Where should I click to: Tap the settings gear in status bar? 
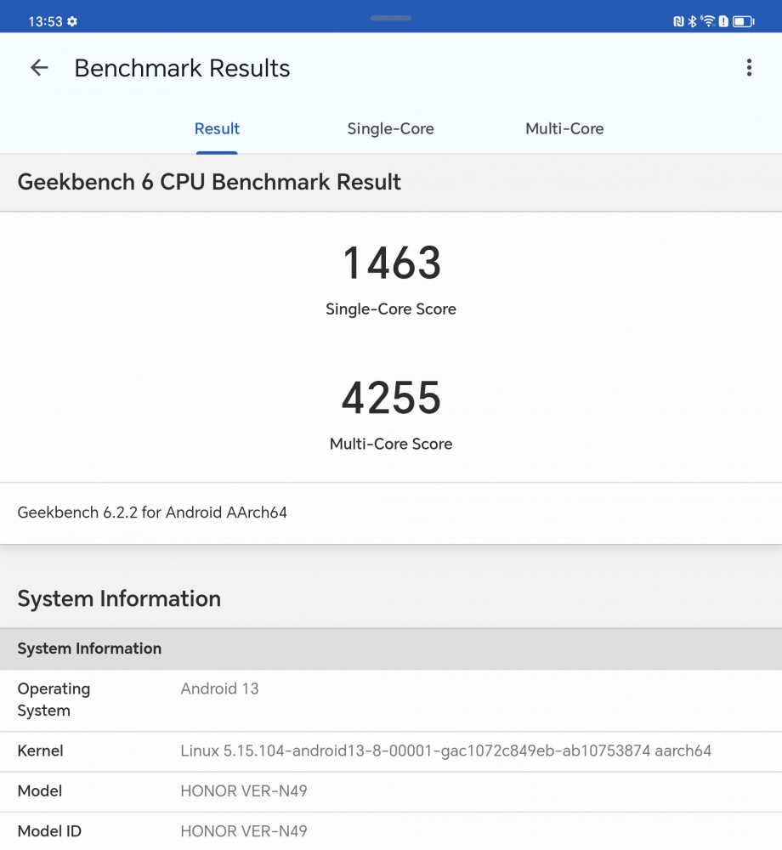point(72,21)
